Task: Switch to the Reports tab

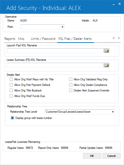Action: pos(10,39)
